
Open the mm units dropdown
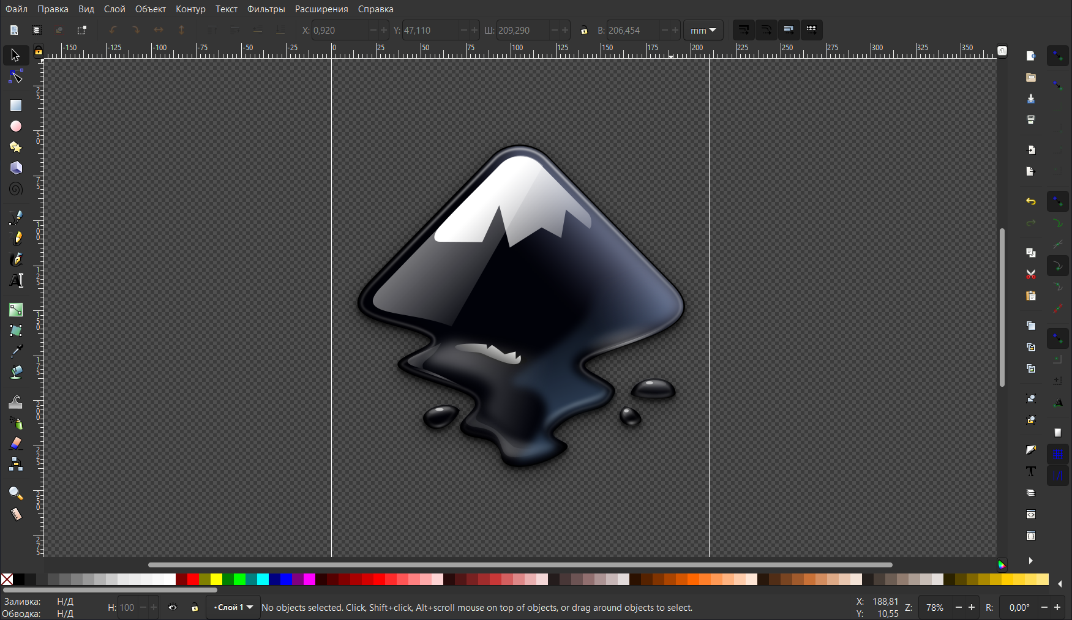point(703,30)
